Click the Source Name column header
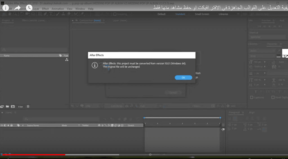288x159 pixels. coord(33,125)
